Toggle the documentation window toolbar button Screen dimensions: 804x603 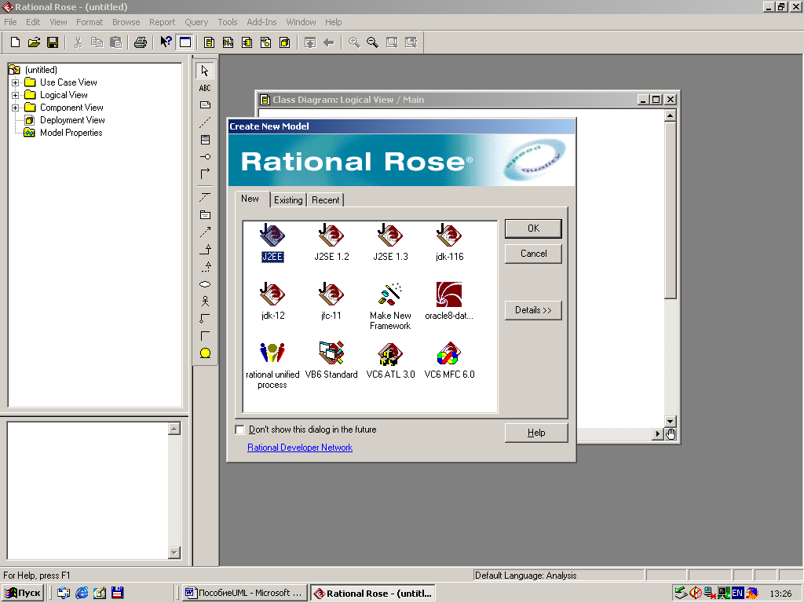185,42
